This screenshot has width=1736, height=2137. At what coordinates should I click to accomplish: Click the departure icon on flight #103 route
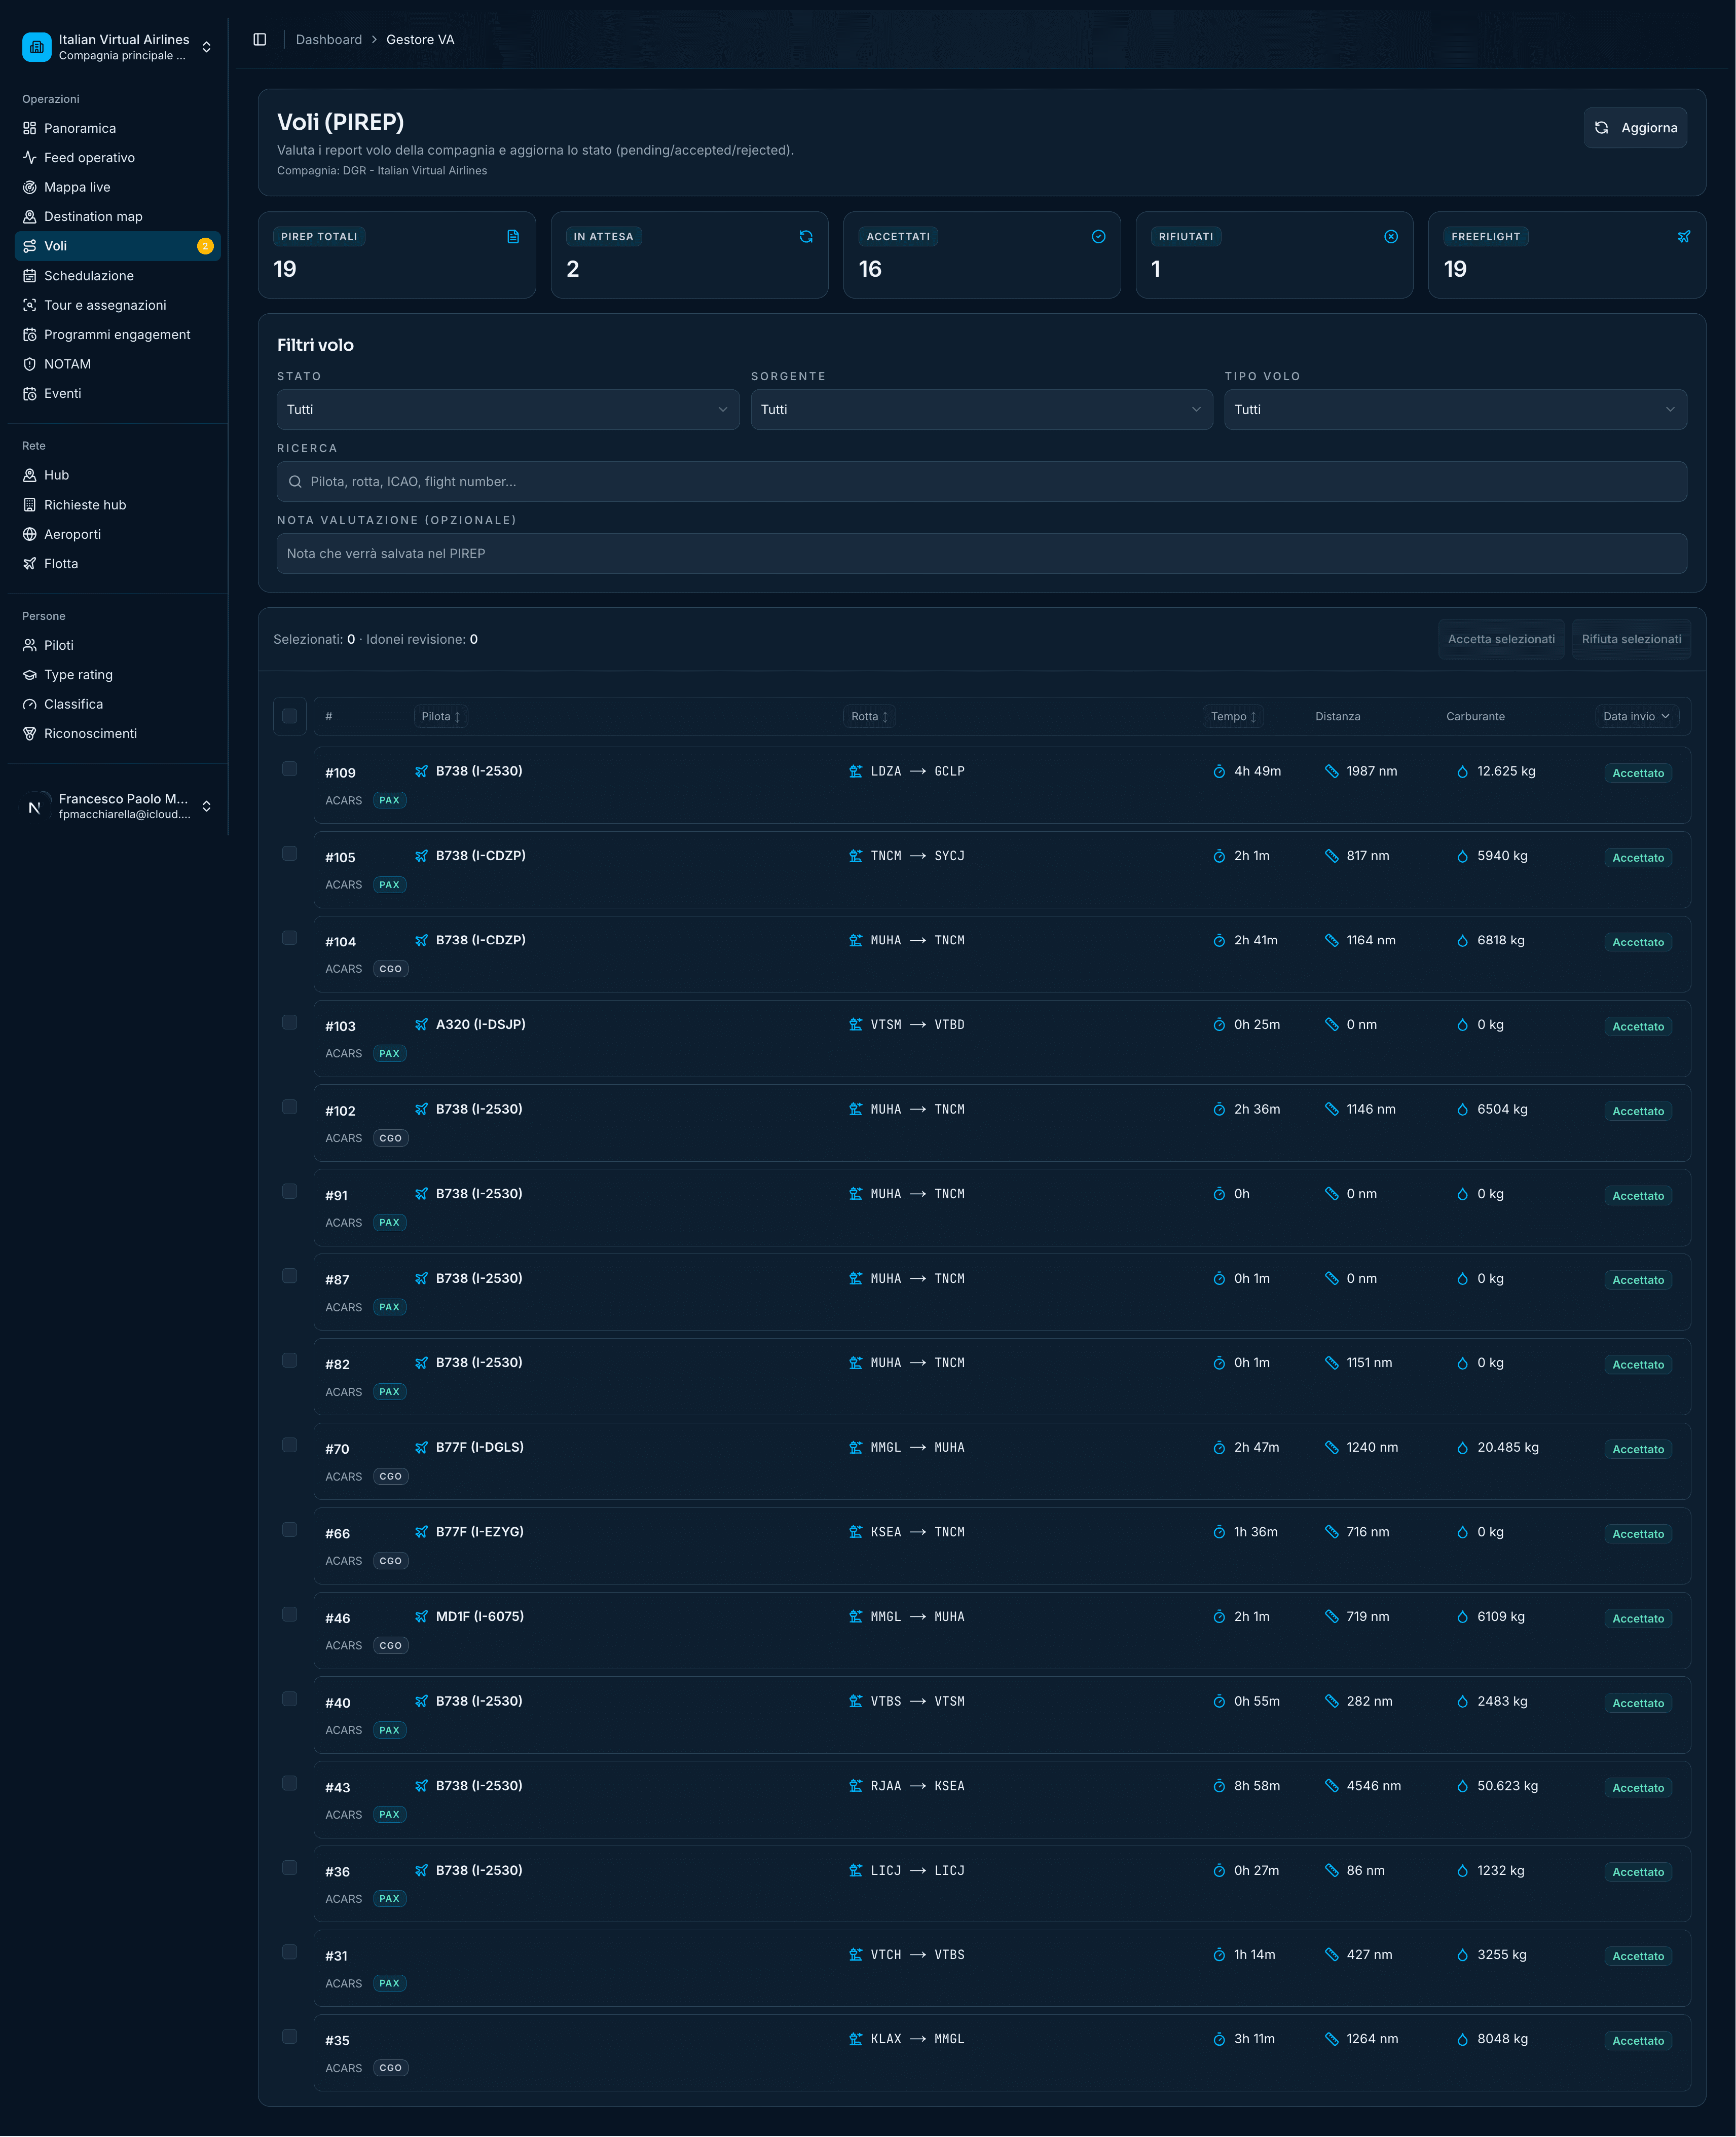(856, 1025)
